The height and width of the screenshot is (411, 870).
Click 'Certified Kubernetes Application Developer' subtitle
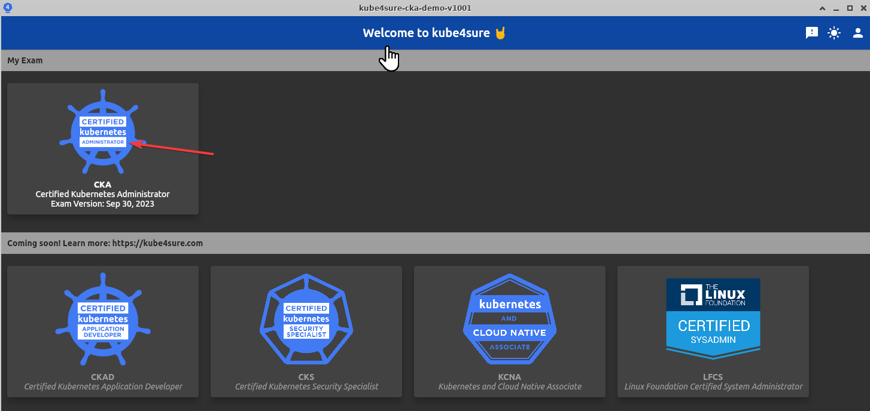tap(103, 387)
